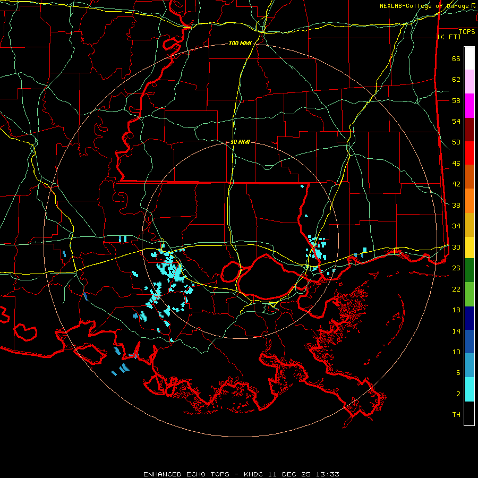Click the '38' legend value
Screen dimensions: 478x478
(456, 205)
